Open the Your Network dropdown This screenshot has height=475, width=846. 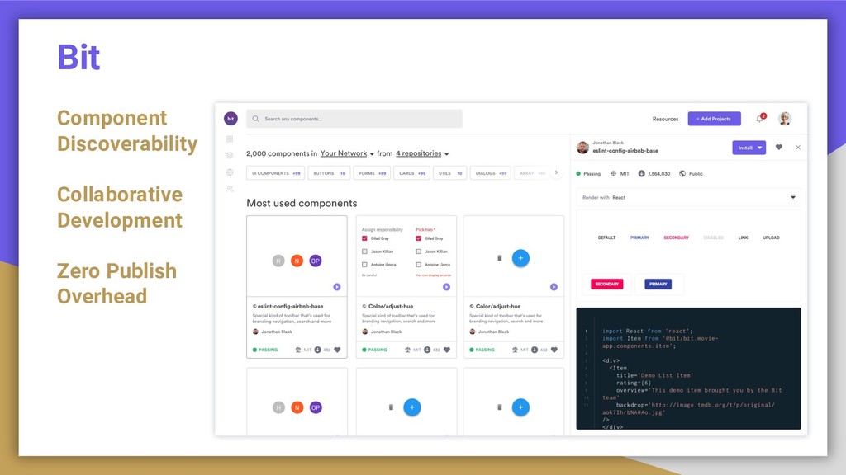pos(347,153)
